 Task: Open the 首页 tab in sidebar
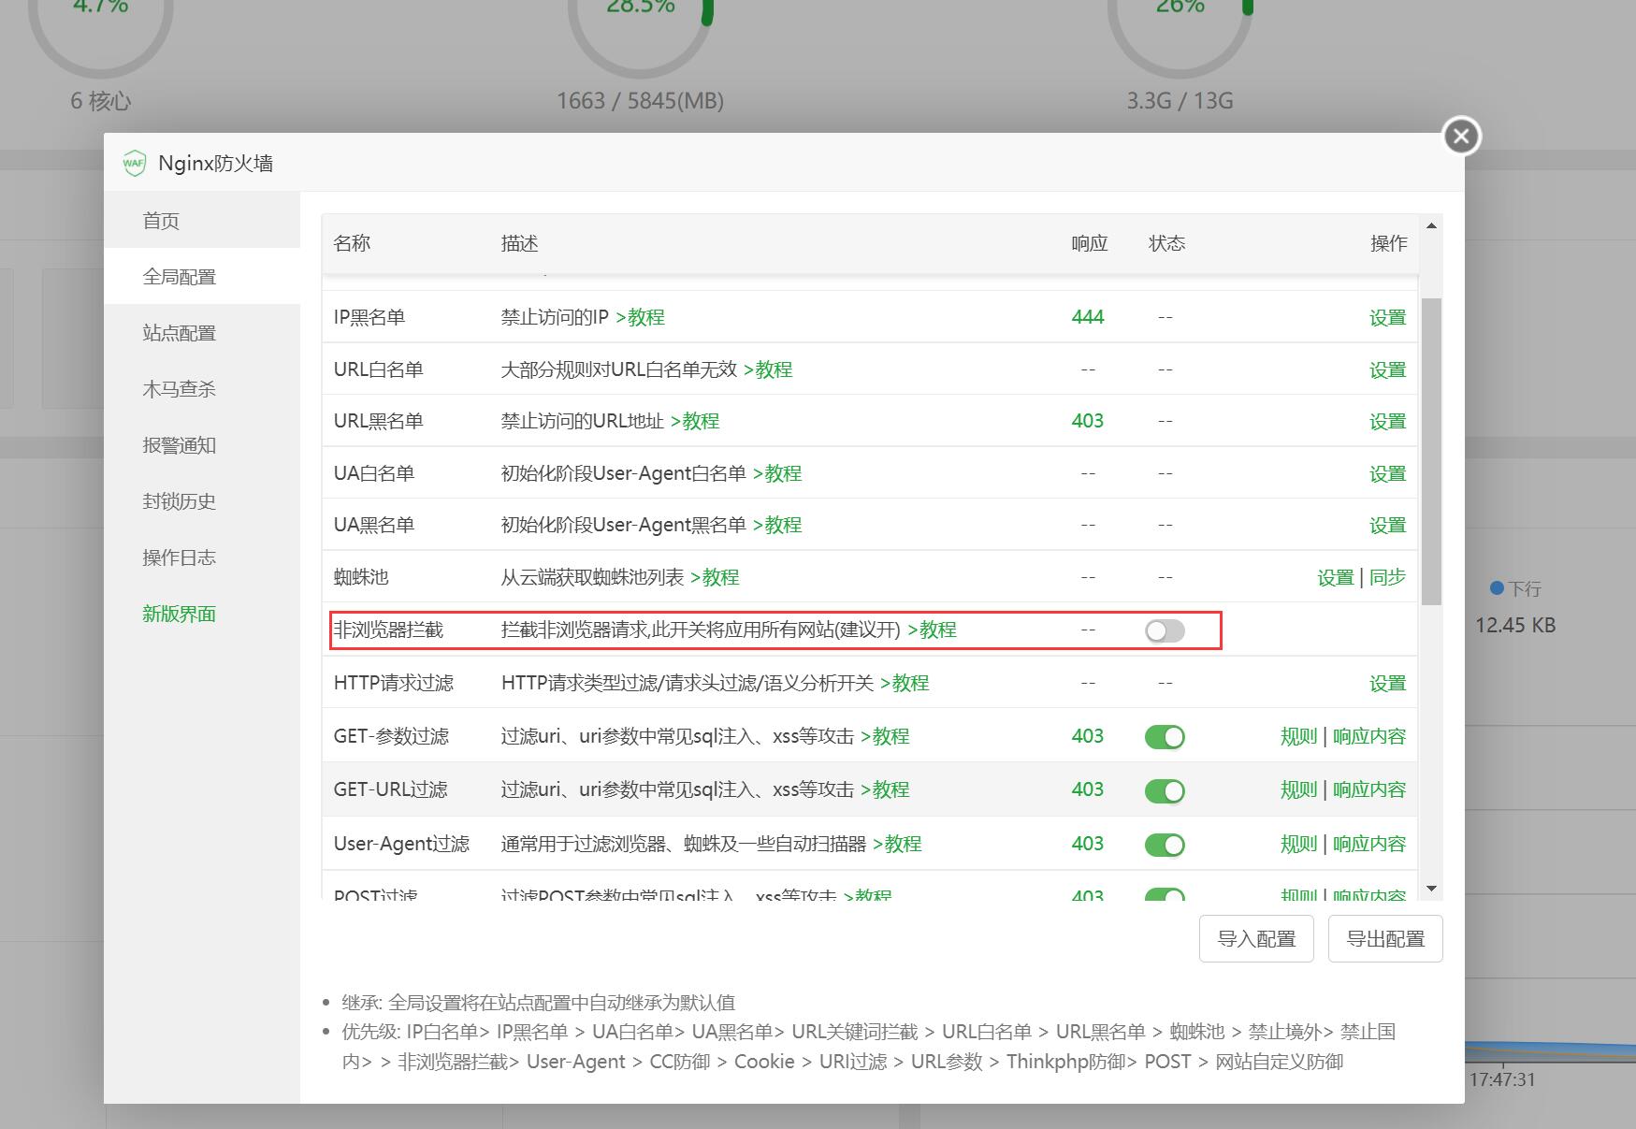[x=202, y=221]
